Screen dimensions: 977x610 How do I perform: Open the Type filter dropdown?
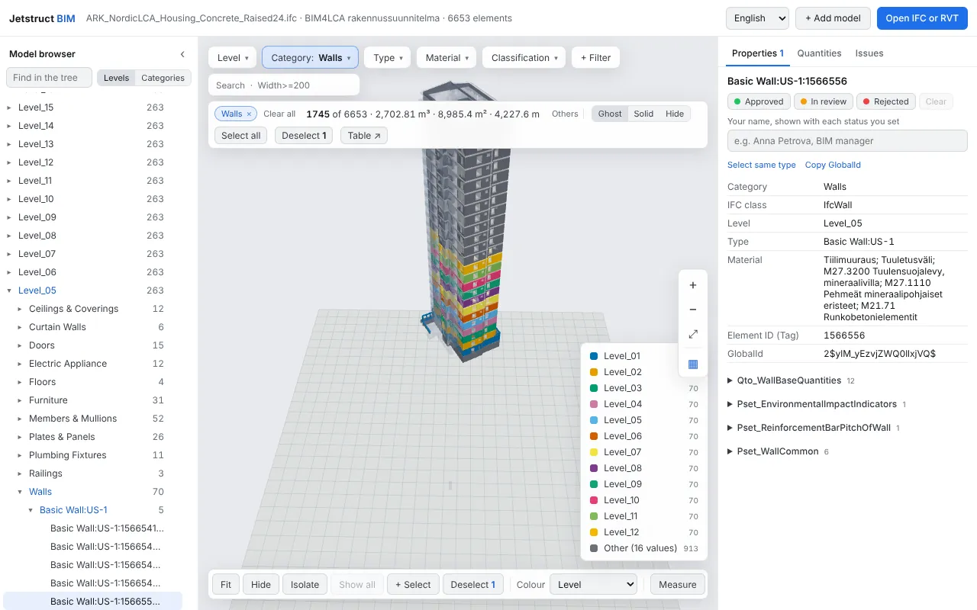388,58
